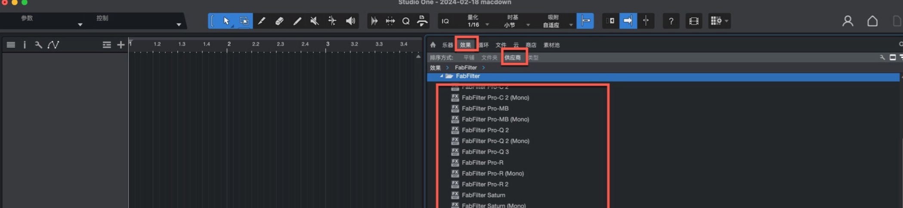Select FabFilter Pro-R (Mono)
This screenshot has width=903, height=208.
click(493, 173)
